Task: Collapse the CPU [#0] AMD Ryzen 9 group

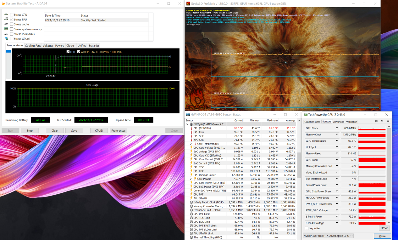Action: (x=188, y=124)
